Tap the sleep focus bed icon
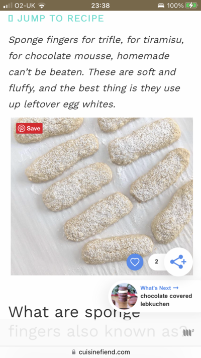This screenshot has height=358, width=201. coord(161,6)
